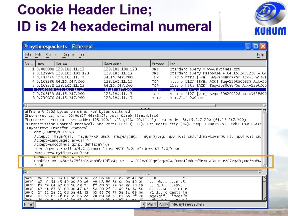Sort packets by the No. column header
The height and width of the screenshot is (216, 288).
click(x=29, y=64)
